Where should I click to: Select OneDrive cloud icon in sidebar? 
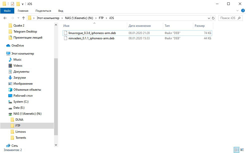[x=8, y=46]
